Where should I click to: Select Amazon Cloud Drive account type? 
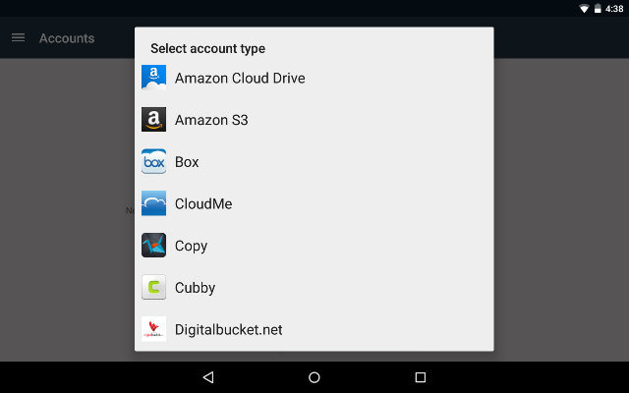coord(240,78)
